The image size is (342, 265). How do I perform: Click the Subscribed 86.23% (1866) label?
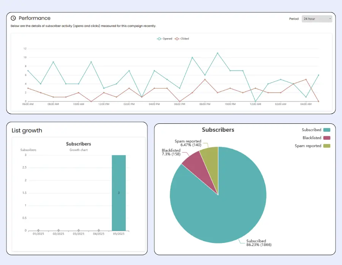(258, 243)
